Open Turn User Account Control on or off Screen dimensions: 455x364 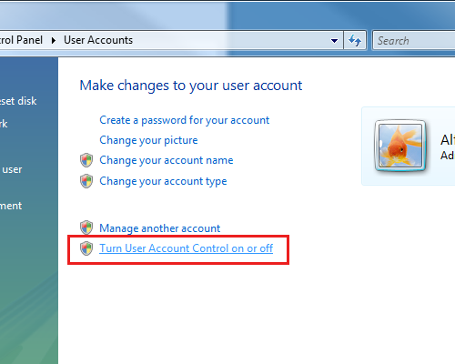187,248
